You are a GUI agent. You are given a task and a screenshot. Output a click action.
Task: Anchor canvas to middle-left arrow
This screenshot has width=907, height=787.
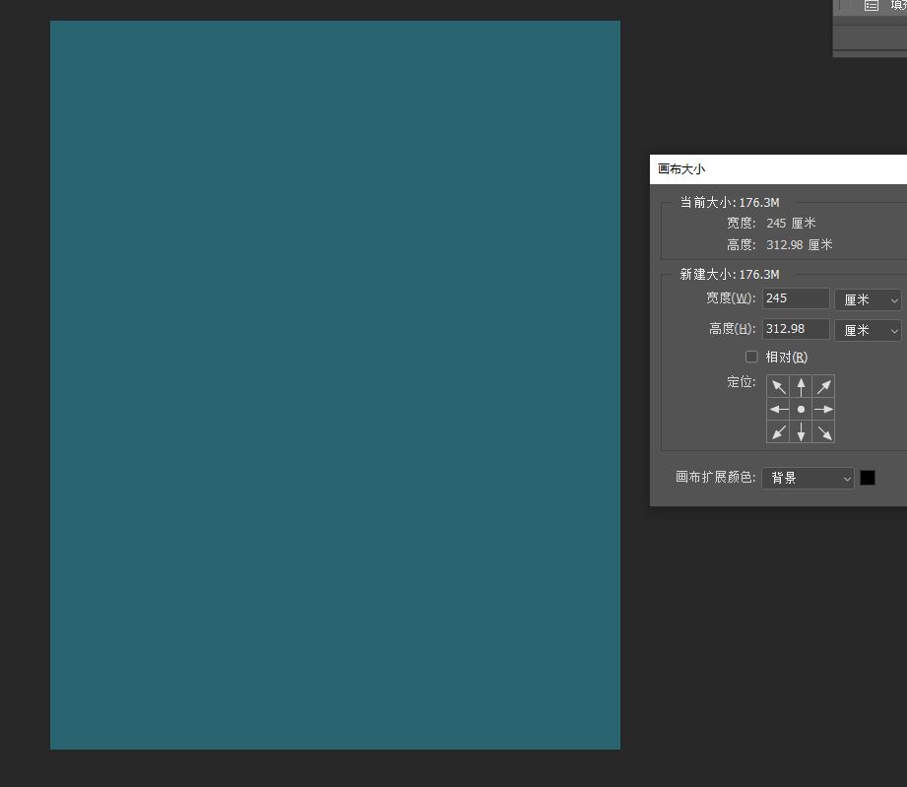[778, 409]
